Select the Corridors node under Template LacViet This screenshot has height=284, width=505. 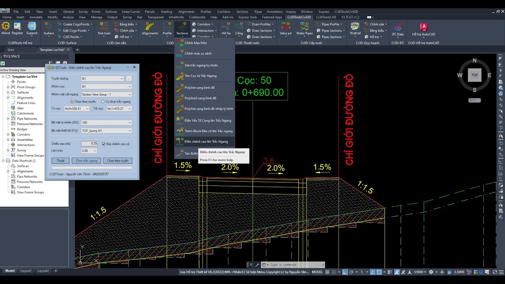[x=24, y=134]
